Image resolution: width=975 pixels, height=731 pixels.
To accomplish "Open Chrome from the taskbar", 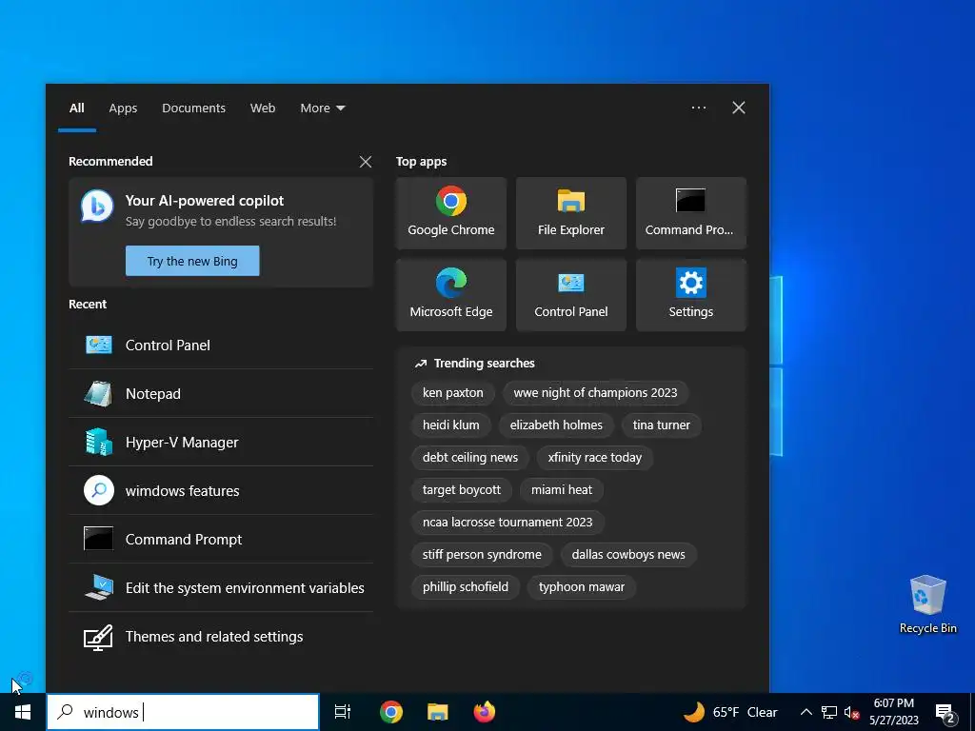I will (x=391, y=712).
